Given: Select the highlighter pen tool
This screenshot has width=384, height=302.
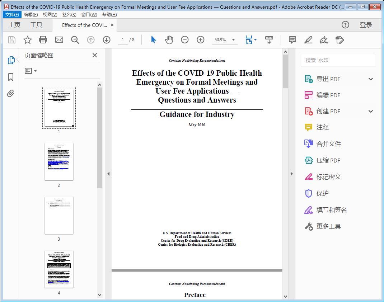Looking at the screenshot, I should [308, 40].
